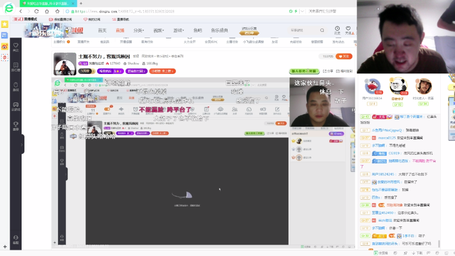The height and width of the screenshot is (256, 455).
Task: Click username CG919 in chat
Action: [394, 153]
